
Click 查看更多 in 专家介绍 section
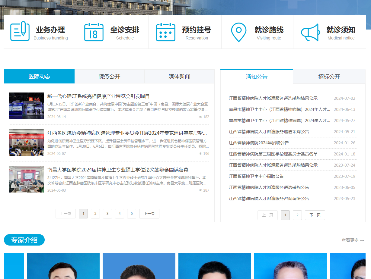(x=353, y=240)
